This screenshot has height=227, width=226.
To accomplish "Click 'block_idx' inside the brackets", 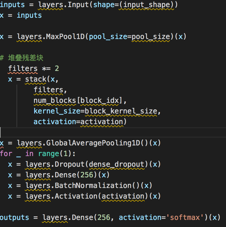I will point(99,100).
